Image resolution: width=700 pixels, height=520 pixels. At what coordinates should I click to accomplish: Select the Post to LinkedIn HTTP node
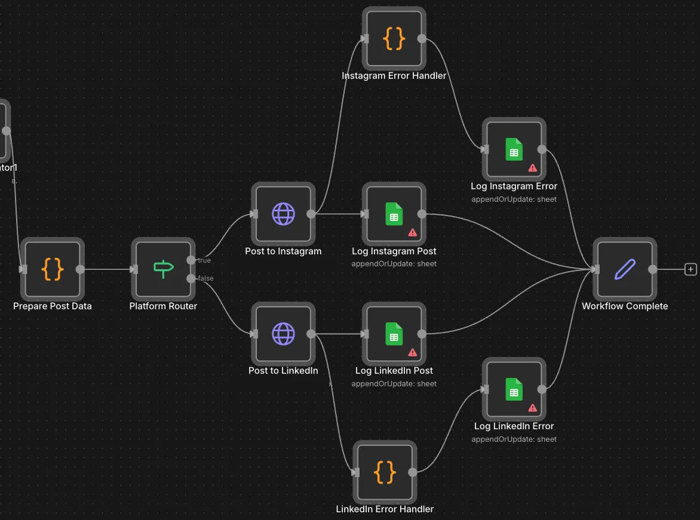[x=283, y=334]
